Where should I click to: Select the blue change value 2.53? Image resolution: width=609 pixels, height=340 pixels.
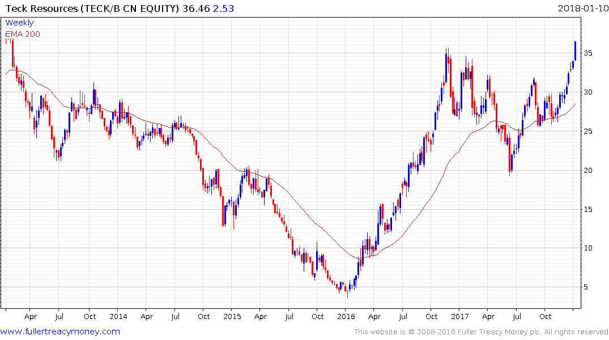point(223,8)
